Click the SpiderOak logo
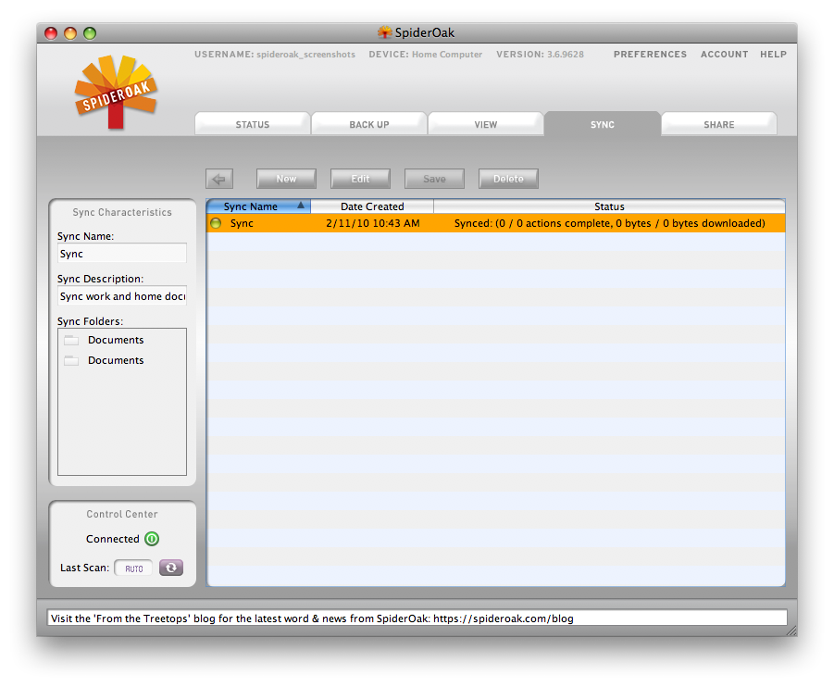The height and width of the screenshot is (687, 834). 116,92
